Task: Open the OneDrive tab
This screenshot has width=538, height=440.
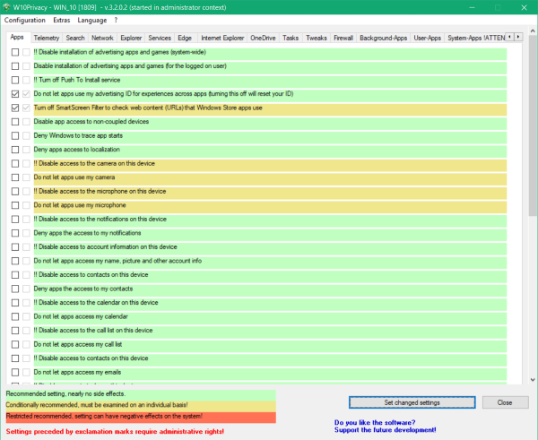Action: tap(263, 39)
